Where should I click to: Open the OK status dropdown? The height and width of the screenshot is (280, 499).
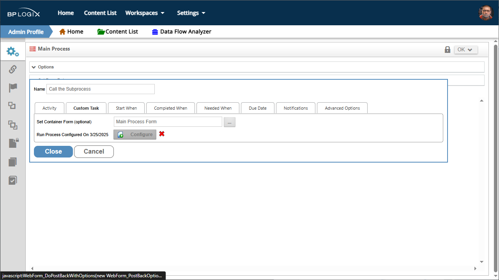click(x=466, y=50)
